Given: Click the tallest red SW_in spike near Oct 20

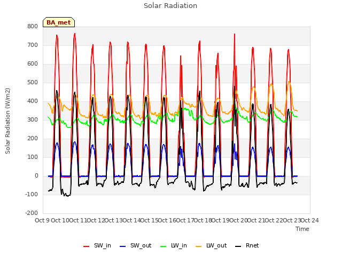Looking at the screenshot, I should pyautogui.click(x=235, y=35).
